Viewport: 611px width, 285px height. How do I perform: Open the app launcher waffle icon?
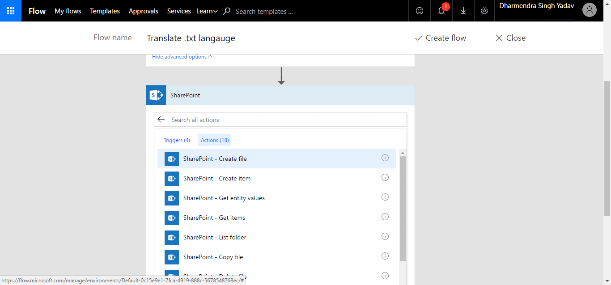coord(11,11)
